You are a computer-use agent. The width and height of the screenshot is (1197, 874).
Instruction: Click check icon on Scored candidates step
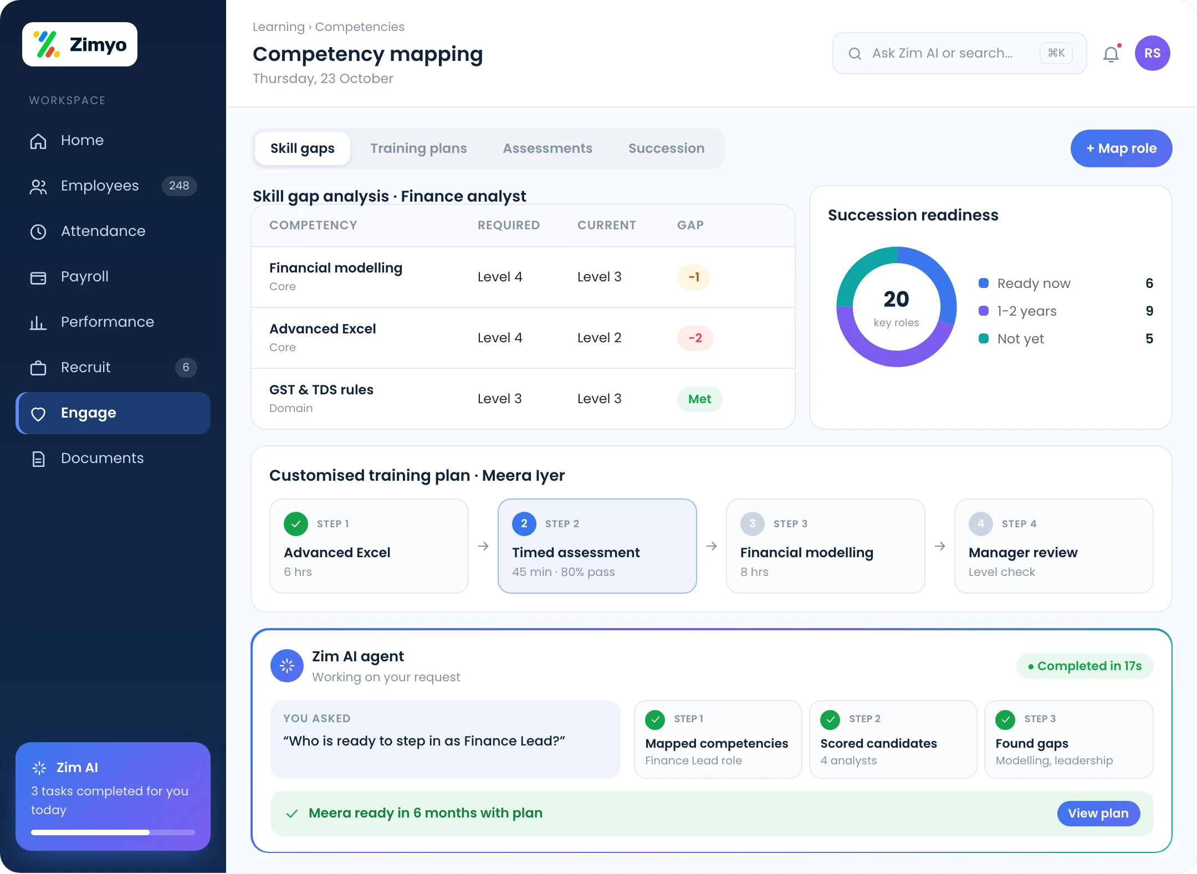(x=830, y=719)
